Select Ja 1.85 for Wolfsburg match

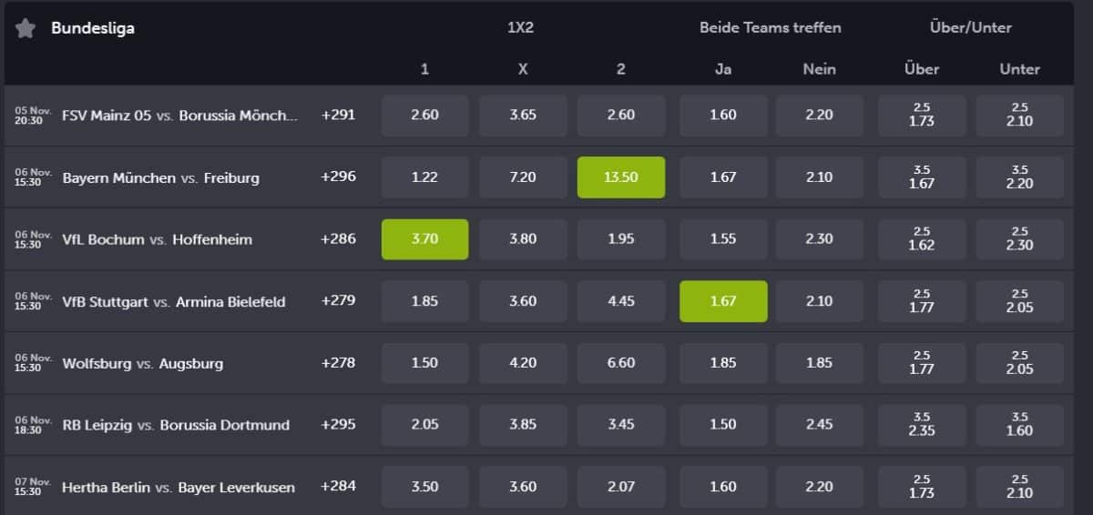pos(723,363)
